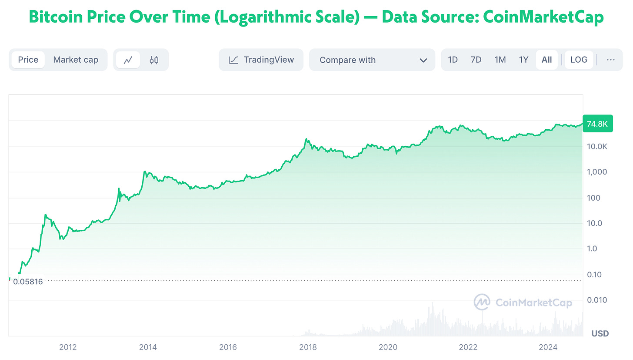Switch to the candlestick chart icon

pyautogui.click(x=154, y=60)
